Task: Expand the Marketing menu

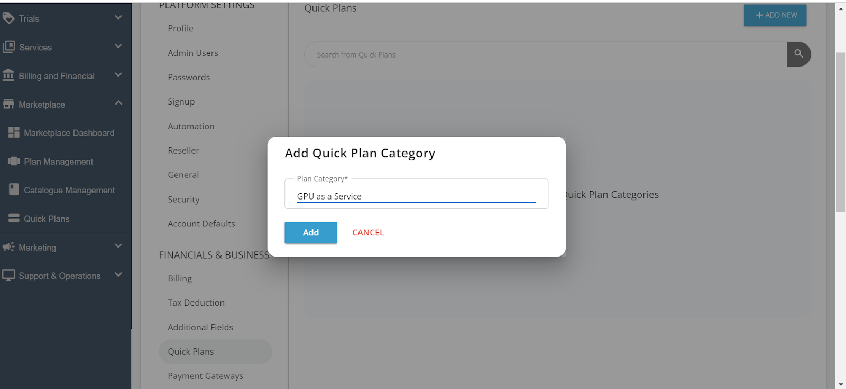Action: (117, 246)
